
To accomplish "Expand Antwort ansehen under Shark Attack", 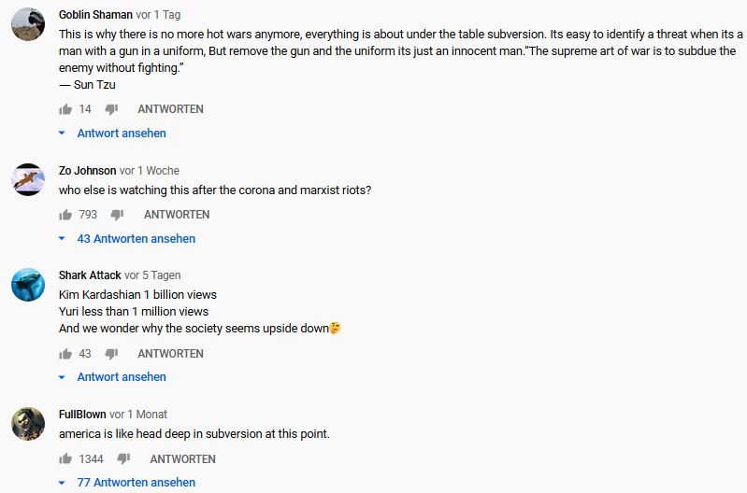I will (122, 377).
